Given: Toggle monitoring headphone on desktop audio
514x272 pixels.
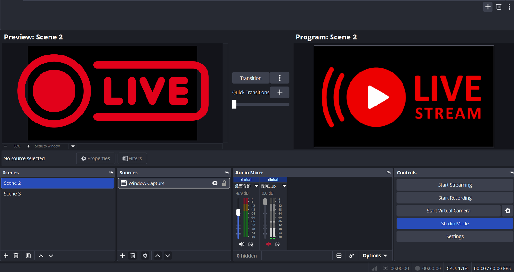Looking at the screenshot, I should pos(251,244).
